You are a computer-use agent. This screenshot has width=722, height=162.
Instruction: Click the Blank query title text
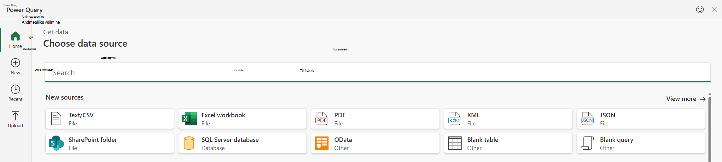coord(616,140)
